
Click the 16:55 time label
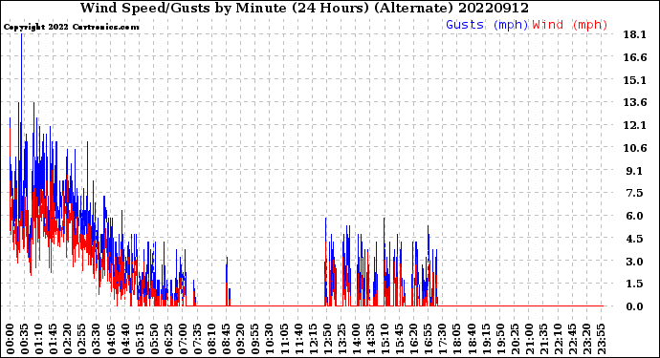429,339
